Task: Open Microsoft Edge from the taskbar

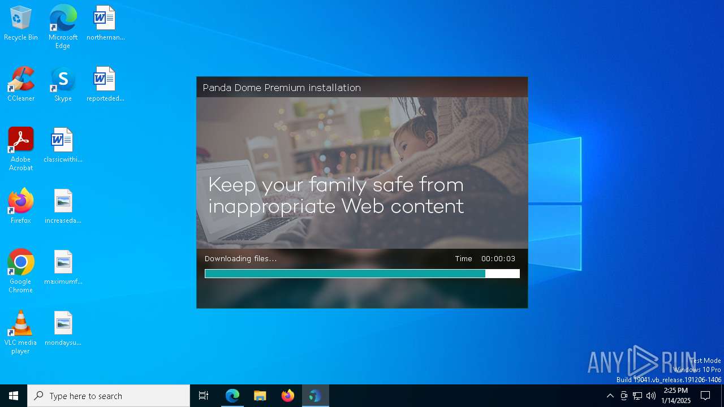Action: pyautogui.click(x=232, y=396)
